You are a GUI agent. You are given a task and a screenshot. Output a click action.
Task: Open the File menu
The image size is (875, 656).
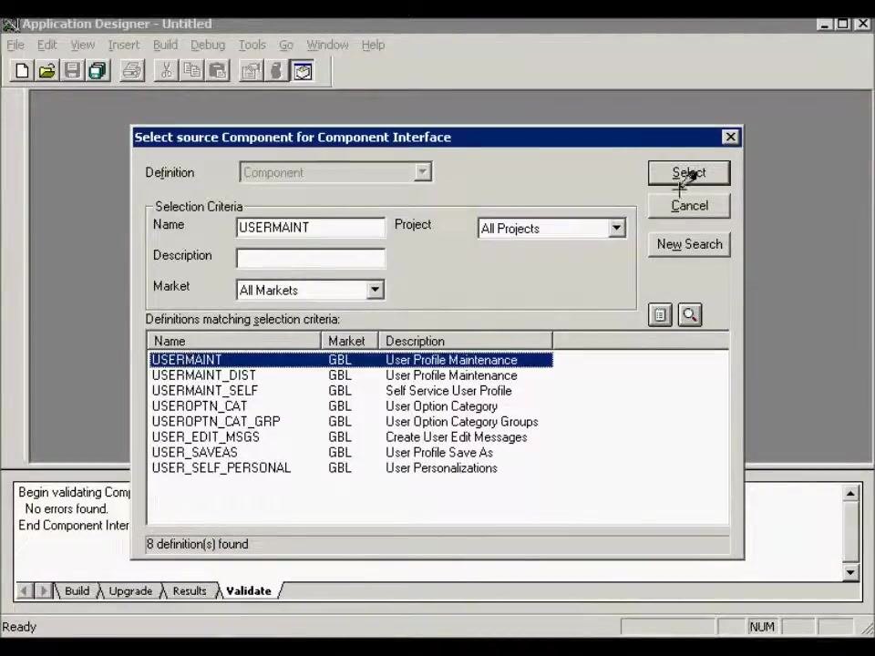tap(15, 45)
